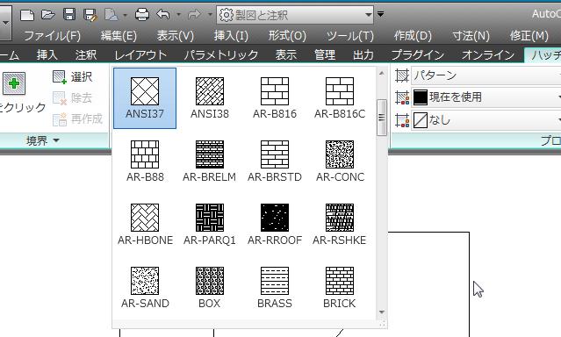Open the 編集(E) menu
This screenshot has height=337, width=561.
pyautogui.click(x=119, y=36)
